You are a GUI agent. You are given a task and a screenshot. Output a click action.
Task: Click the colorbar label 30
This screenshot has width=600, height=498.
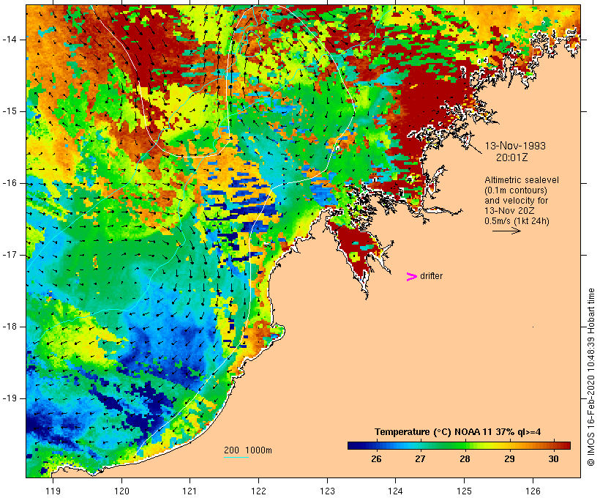click(x=553, y=459)
